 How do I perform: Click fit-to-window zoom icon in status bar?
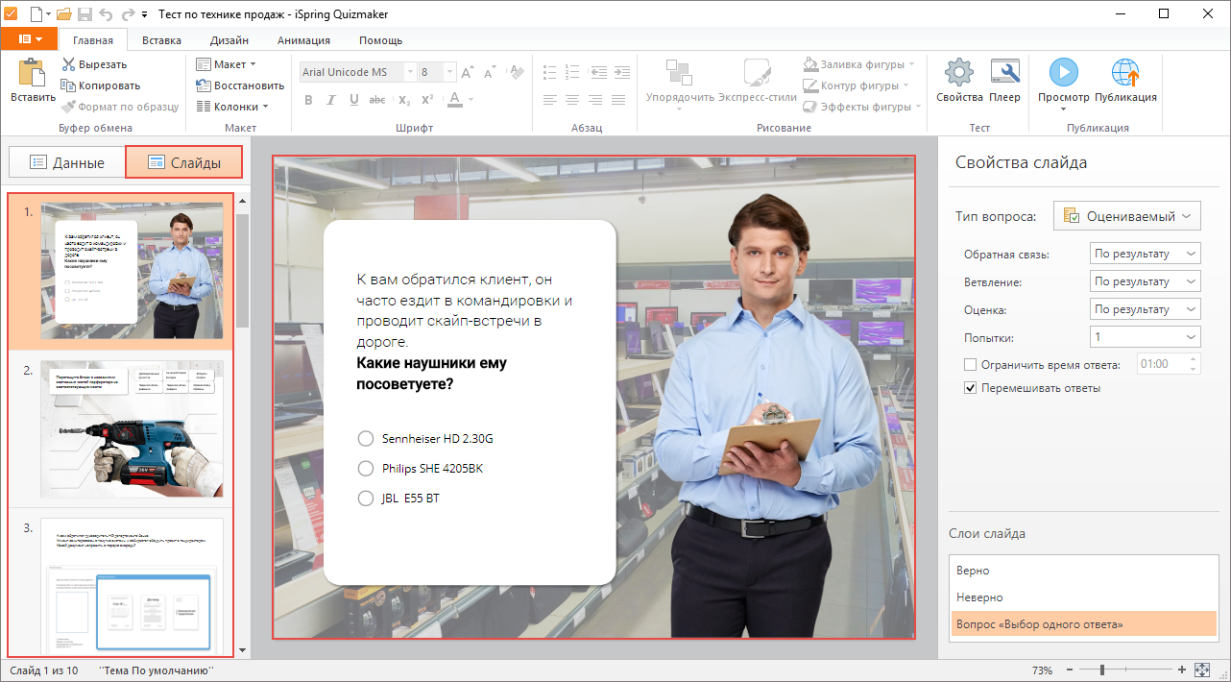coord(1202,670)
